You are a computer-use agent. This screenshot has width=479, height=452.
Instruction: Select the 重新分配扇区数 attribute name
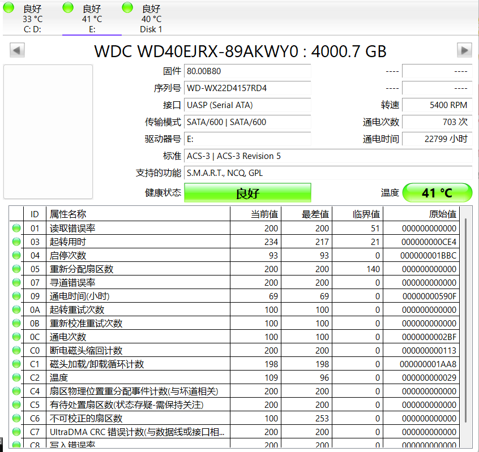click(82, 269)
